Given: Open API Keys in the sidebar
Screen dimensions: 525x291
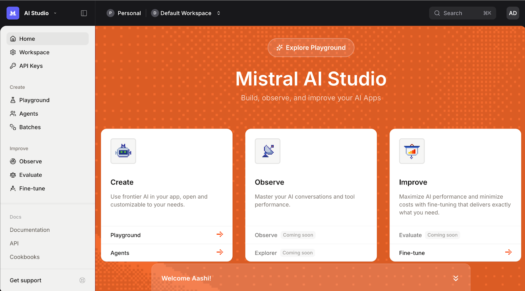Looking at the screenshot, I should pos(48,66).
